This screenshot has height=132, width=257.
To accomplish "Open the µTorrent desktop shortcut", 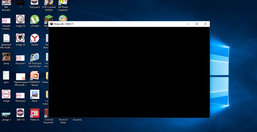I will tap(34, 20).
